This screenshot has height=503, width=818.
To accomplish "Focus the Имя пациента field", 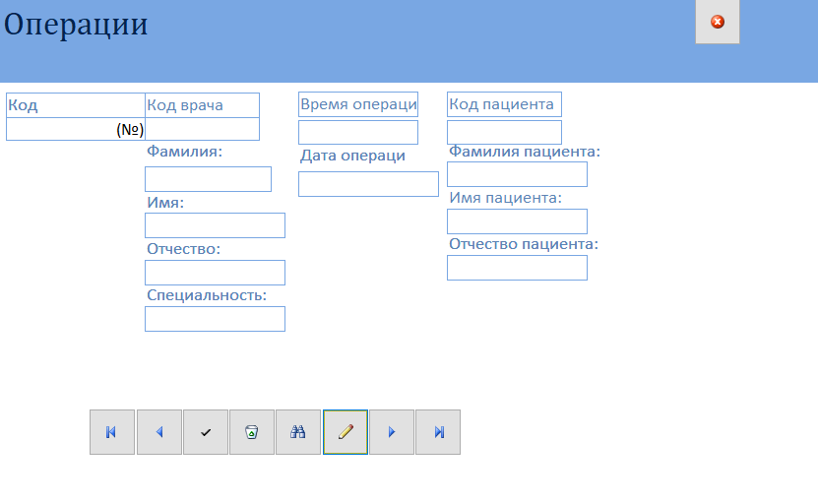I will 517,221.
